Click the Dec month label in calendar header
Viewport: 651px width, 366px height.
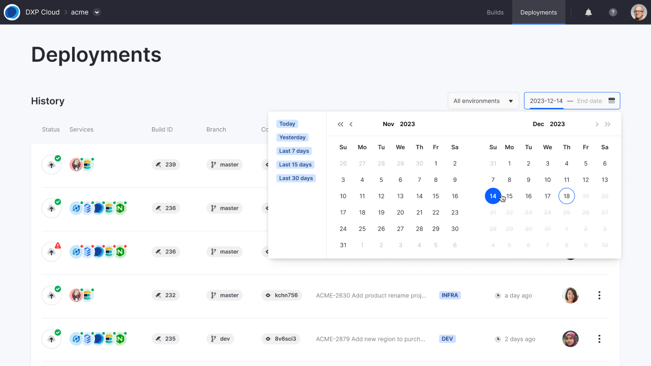click(x=539, y=124)
